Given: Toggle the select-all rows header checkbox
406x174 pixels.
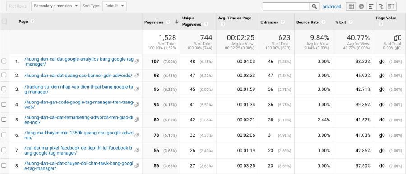Looking at the screenshot, I should point(5,22).
